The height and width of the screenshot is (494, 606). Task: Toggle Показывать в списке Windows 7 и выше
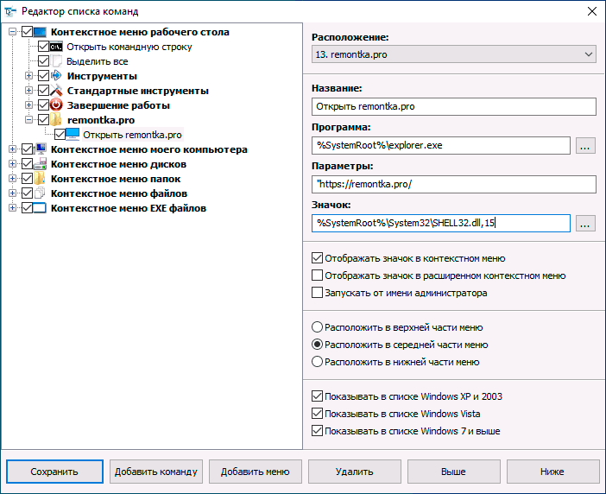coord(317,431)
